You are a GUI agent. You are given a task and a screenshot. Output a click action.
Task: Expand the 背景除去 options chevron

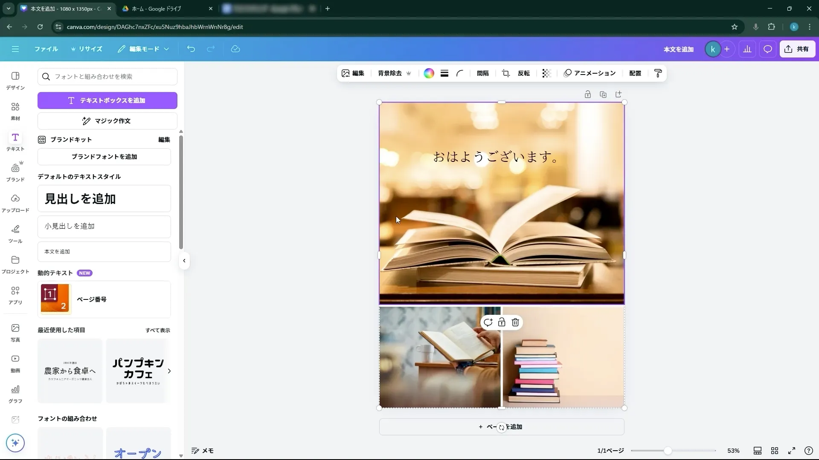[409, 73]
